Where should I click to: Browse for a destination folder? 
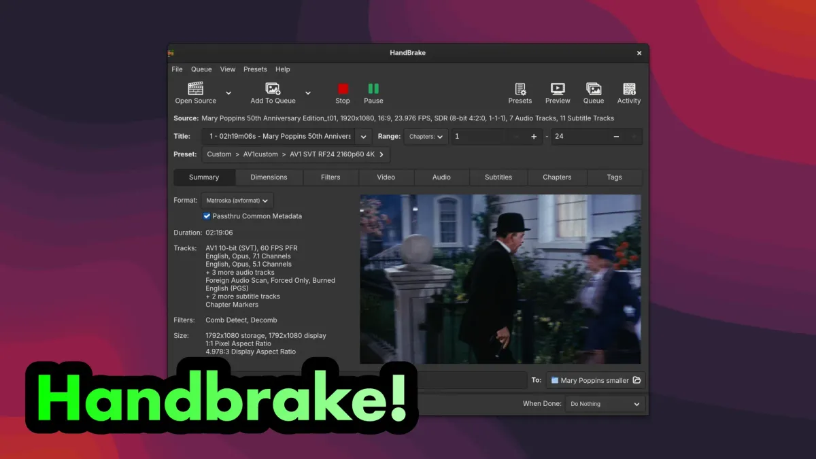coord(636,380)
